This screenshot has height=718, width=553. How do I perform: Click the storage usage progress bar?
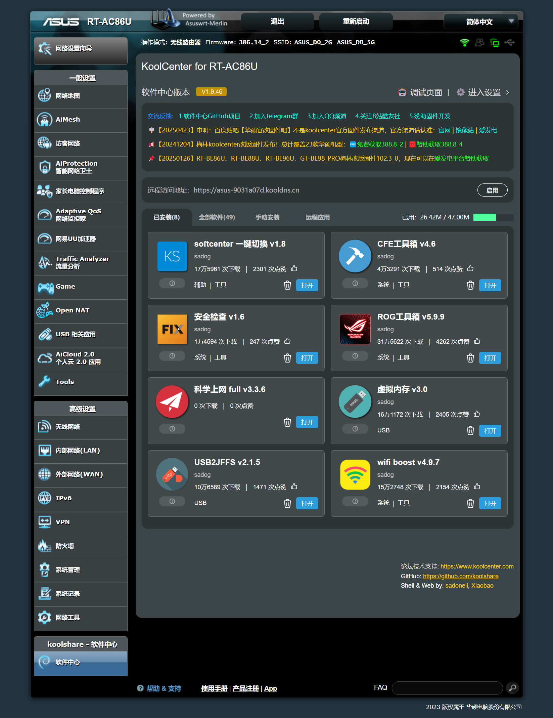[493, 217]
